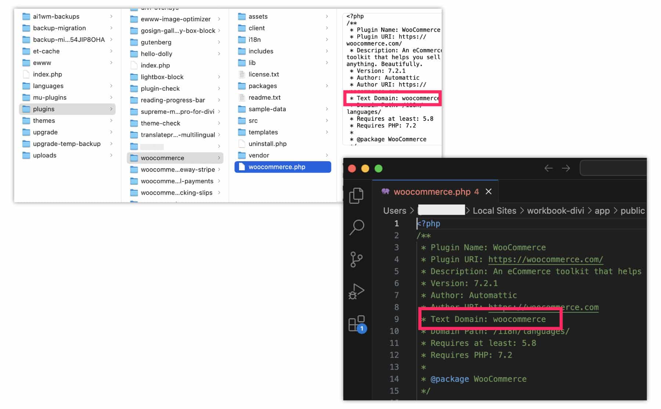This screenshot has height=409, width=661.
Task: Select the languages folder in Finder
Action: pos(67,86)
